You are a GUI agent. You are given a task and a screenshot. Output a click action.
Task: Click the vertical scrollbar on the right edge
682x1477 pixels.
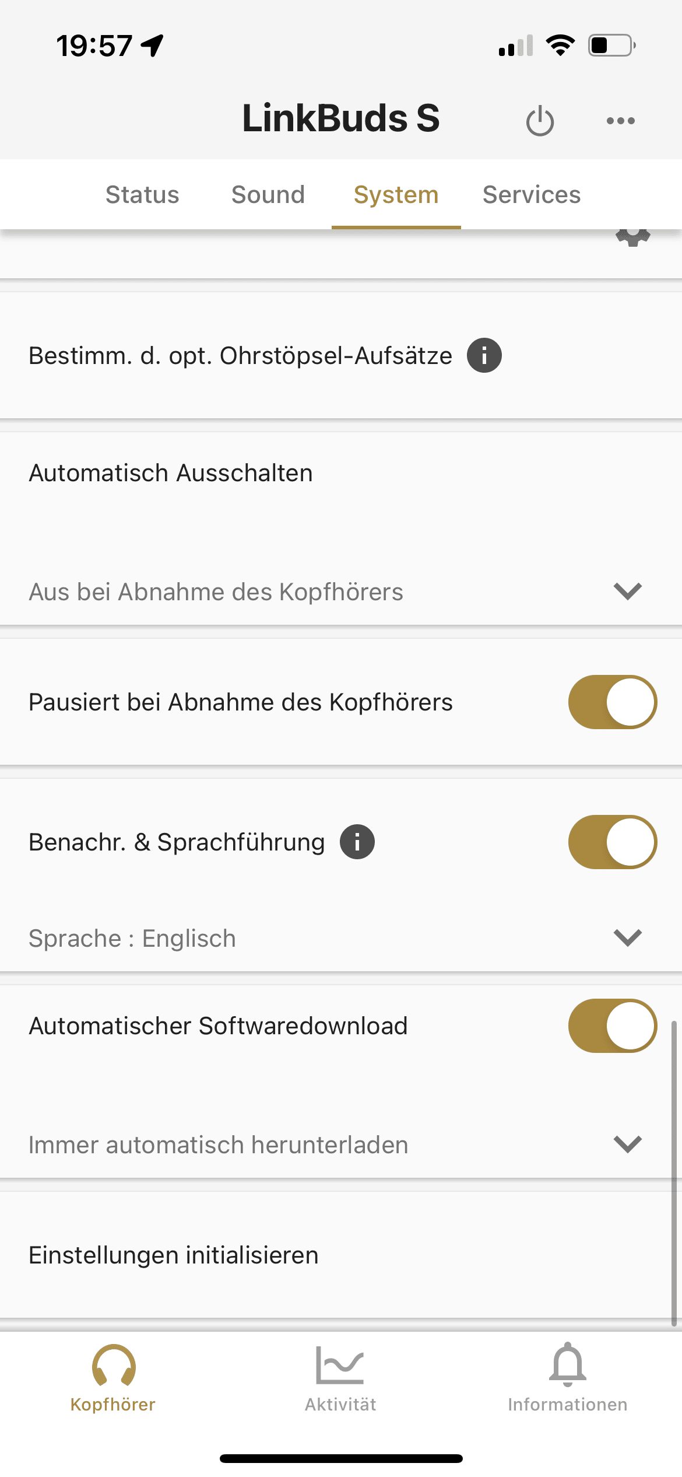pos(673,1172)
